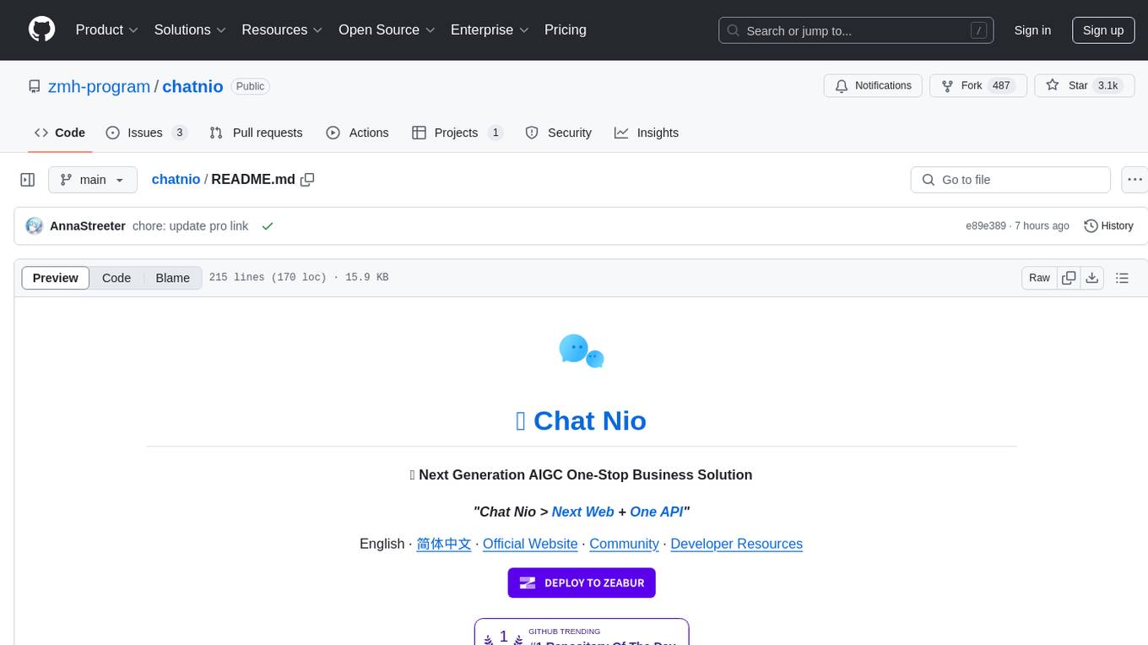Viewport: 1148px width, 645px height.
Task: Click the Deploy to Zeabur button
Action: point(582,583)
